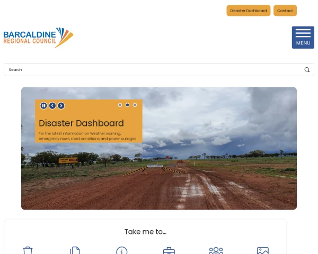Open the trash bin shortcut icon
Viewport: 318px width, 254px height.
pos(28,250)
